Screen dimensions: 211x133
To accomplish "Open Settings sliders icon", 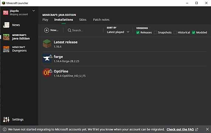I will tap(6, 119).
